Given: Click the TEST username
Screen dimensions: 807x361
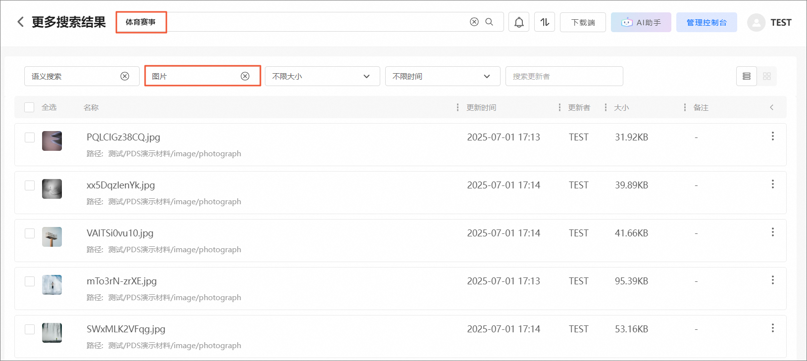Looking at the screenshot, I should click(781, 22).
